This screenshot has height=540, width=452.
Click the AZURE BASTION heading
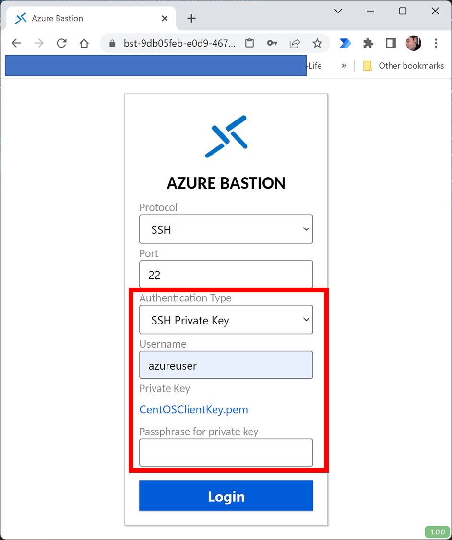coord(226,183)
